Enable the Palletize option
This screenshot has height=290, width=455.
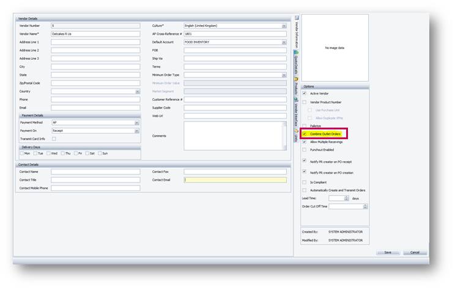(x=305, y=125)
